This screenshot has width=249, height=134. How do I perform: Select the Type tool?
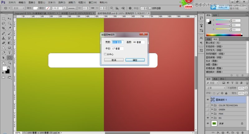pyautogui.click(x=10, y=53)
